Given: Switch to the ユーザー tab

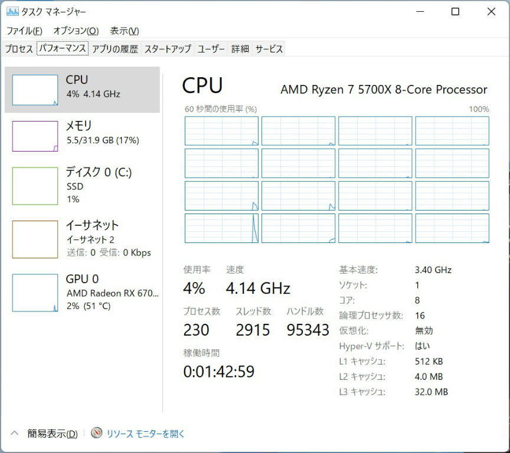Looking at the screenshot, I should click(211, 49).
